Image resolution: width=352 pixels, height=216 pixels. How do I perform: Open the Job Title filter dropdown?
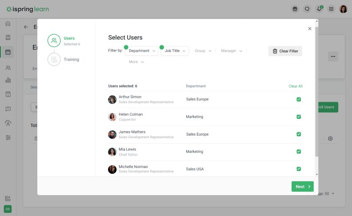pyautogui.click(x=175, y=51)
